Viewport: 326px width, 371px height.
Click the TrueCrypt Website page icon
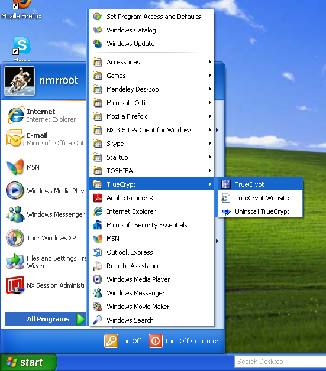(x=226, y=198)
